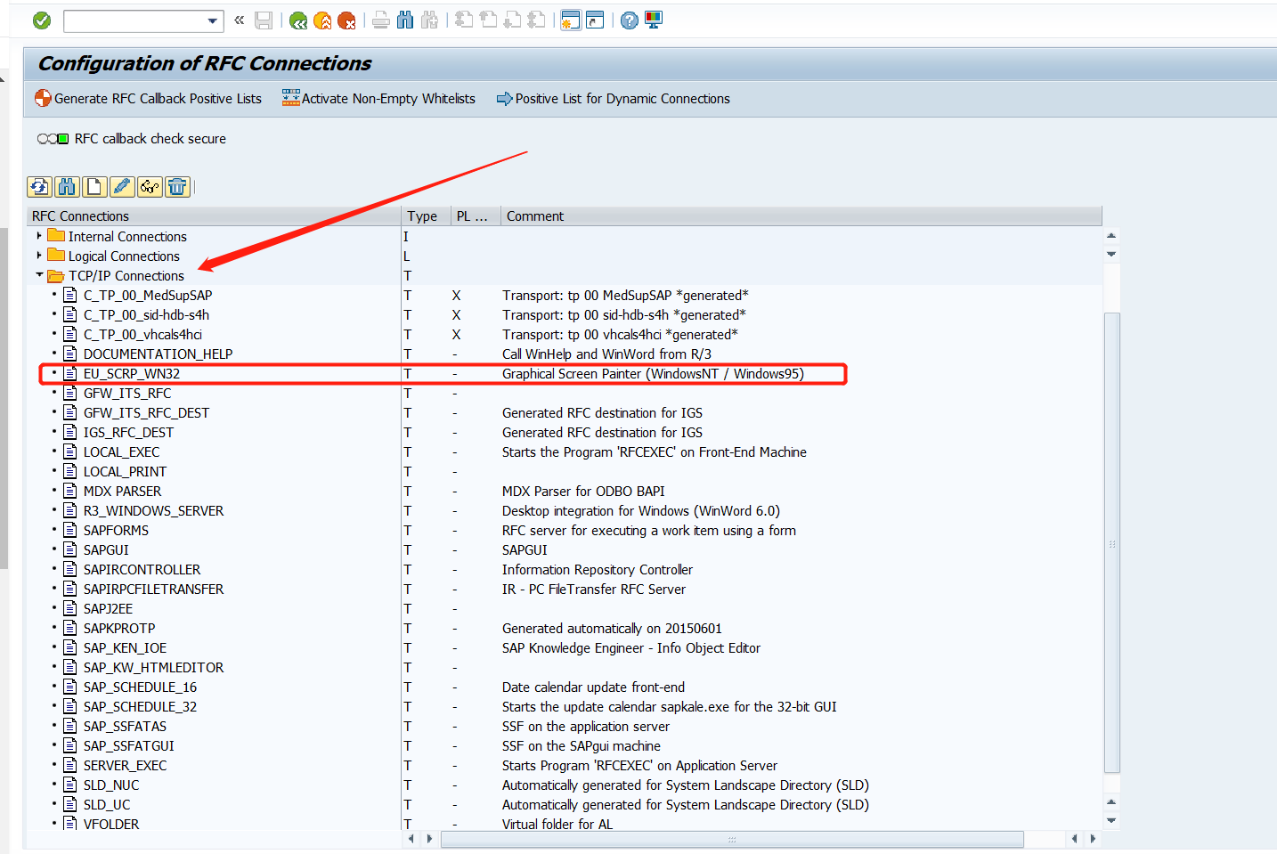Create a new session with the new-window icon
Screen dimensions: 1277x854
[x=570, y=19]
